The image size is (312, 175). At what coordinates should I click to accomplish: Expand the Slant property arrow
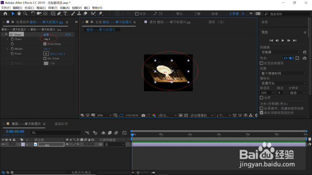click(x=7, y=39)
